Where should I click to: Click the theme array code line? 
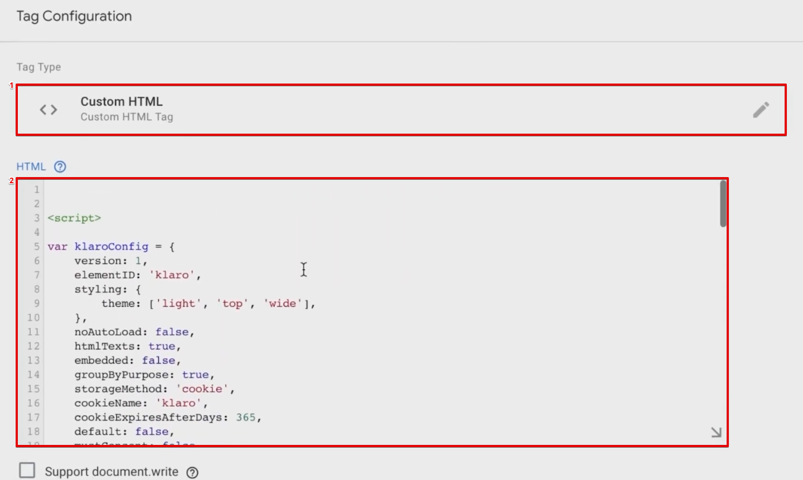point(209,303)
